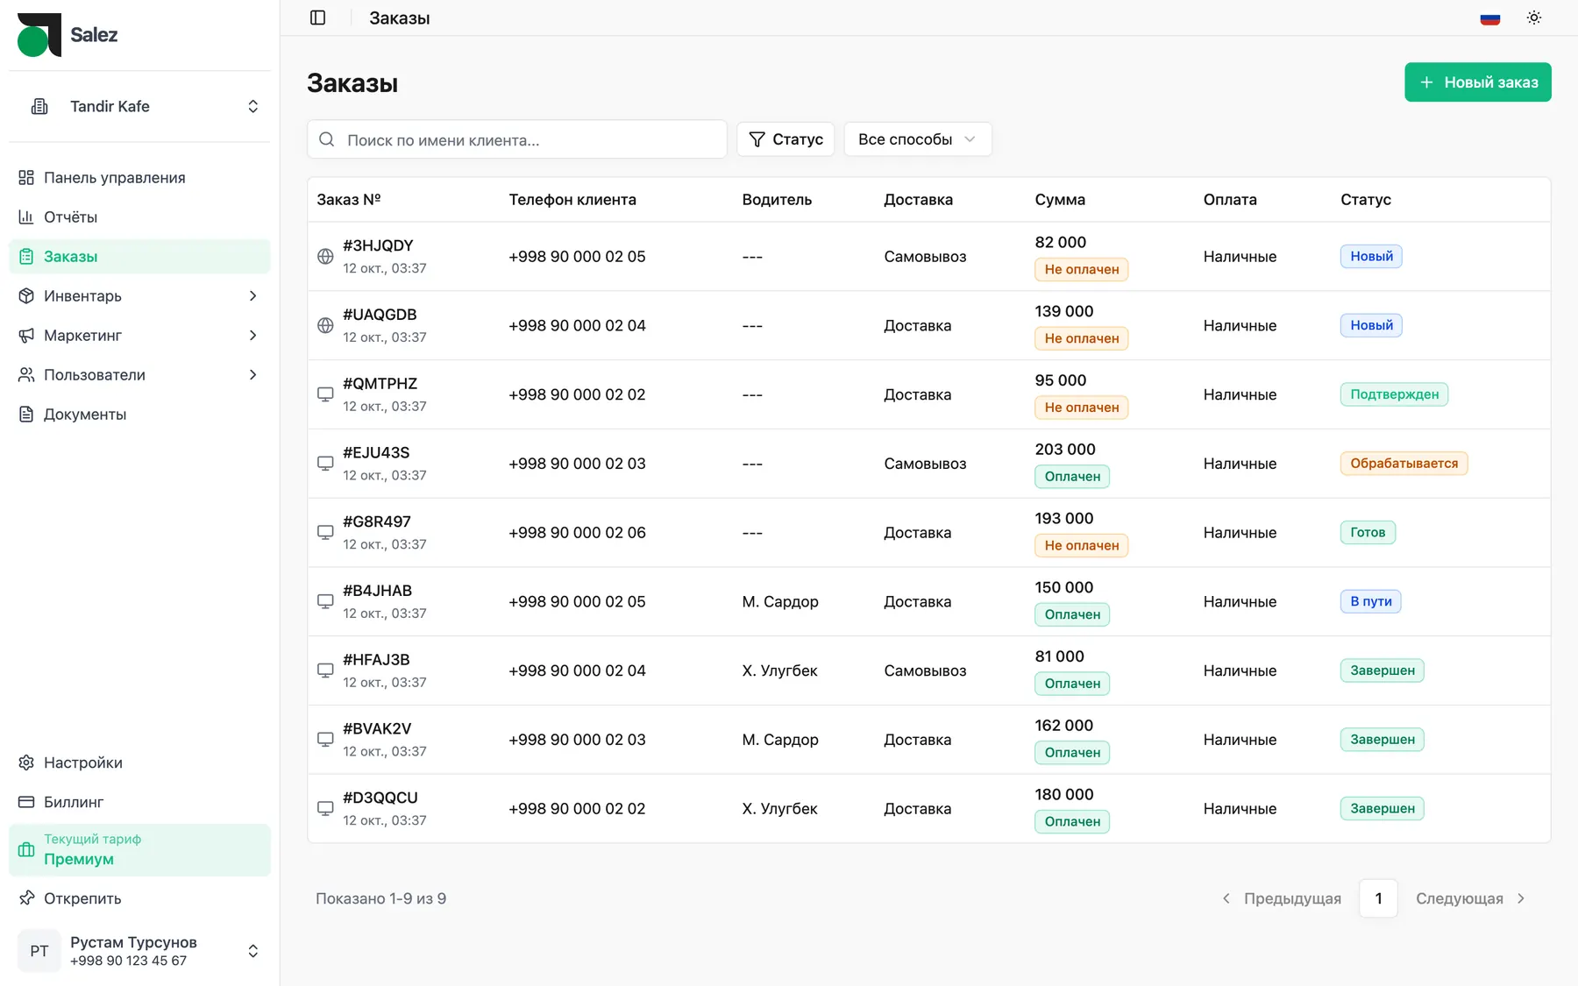
Task: Open the Tandir Kafe store switcher
Action: click(139, 106)
